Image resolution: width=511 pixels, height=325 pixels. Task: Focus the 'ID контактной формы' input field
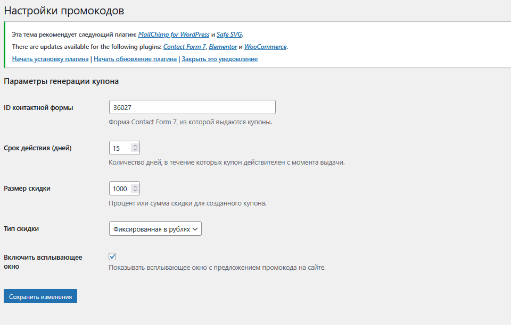192,107
